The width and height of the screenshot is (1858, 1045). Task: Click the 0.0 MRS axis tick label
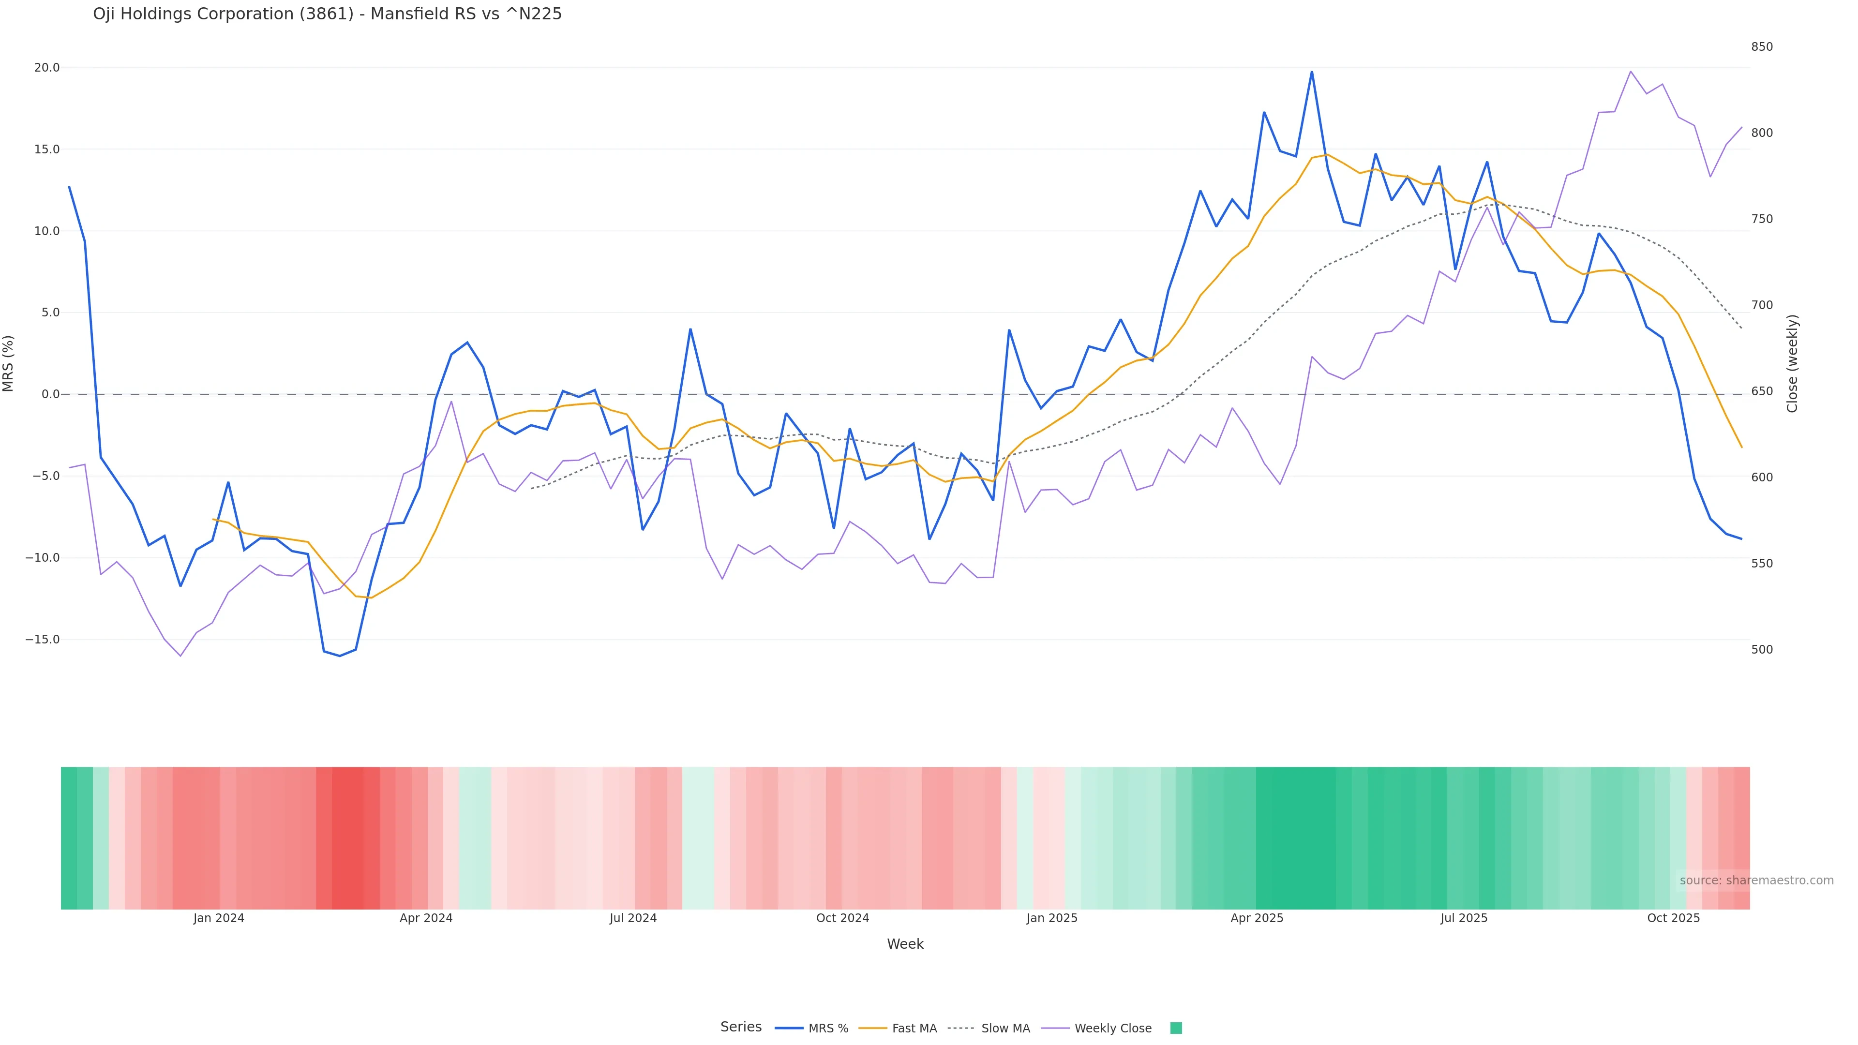tap(50, 394)
